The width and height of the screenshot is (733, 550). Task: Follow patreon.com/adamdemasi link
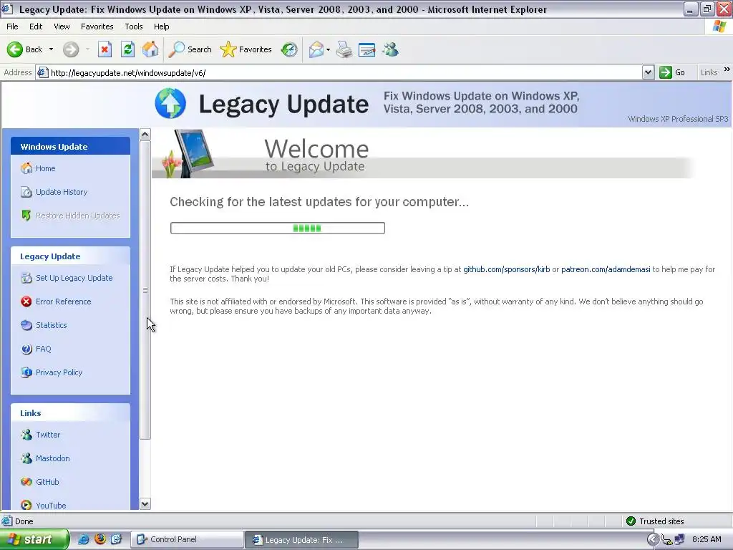(606, 269)
